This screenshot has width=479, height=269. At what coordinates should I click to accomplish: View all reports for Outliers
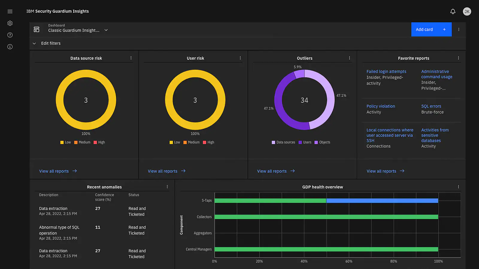(272, 171)
